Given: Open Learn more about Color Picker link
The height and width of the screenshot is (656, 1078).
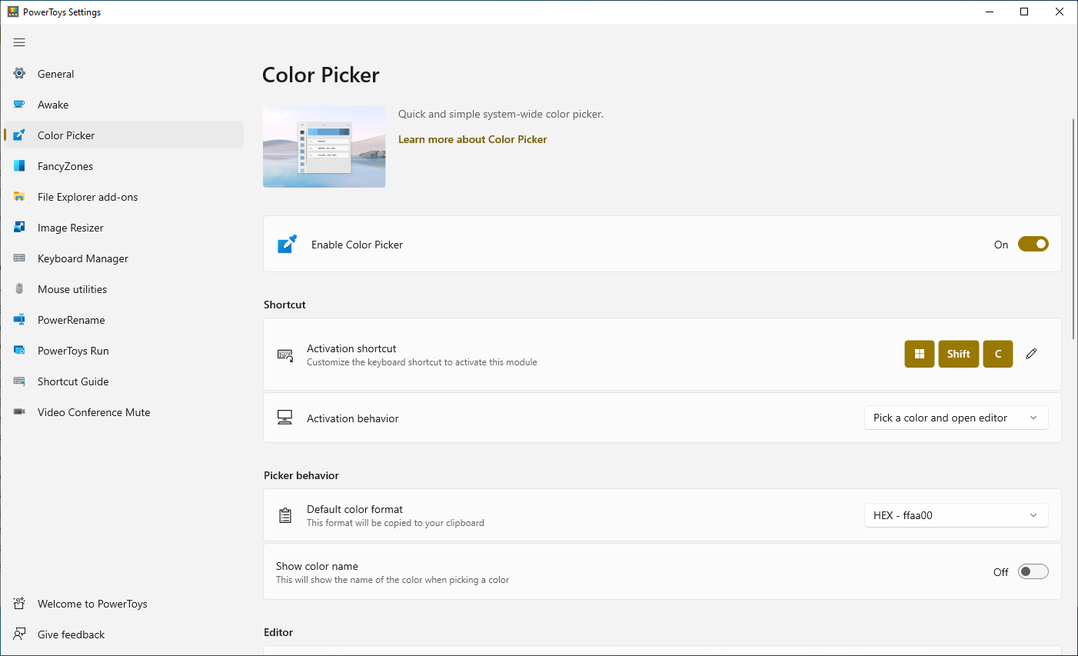Looking at the screenshot, I should point(472,139).
